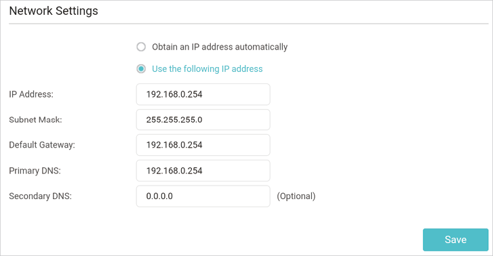Click the teal 'Use the following IP address' label
Screen dimensions: 493x256
point(208,69)
